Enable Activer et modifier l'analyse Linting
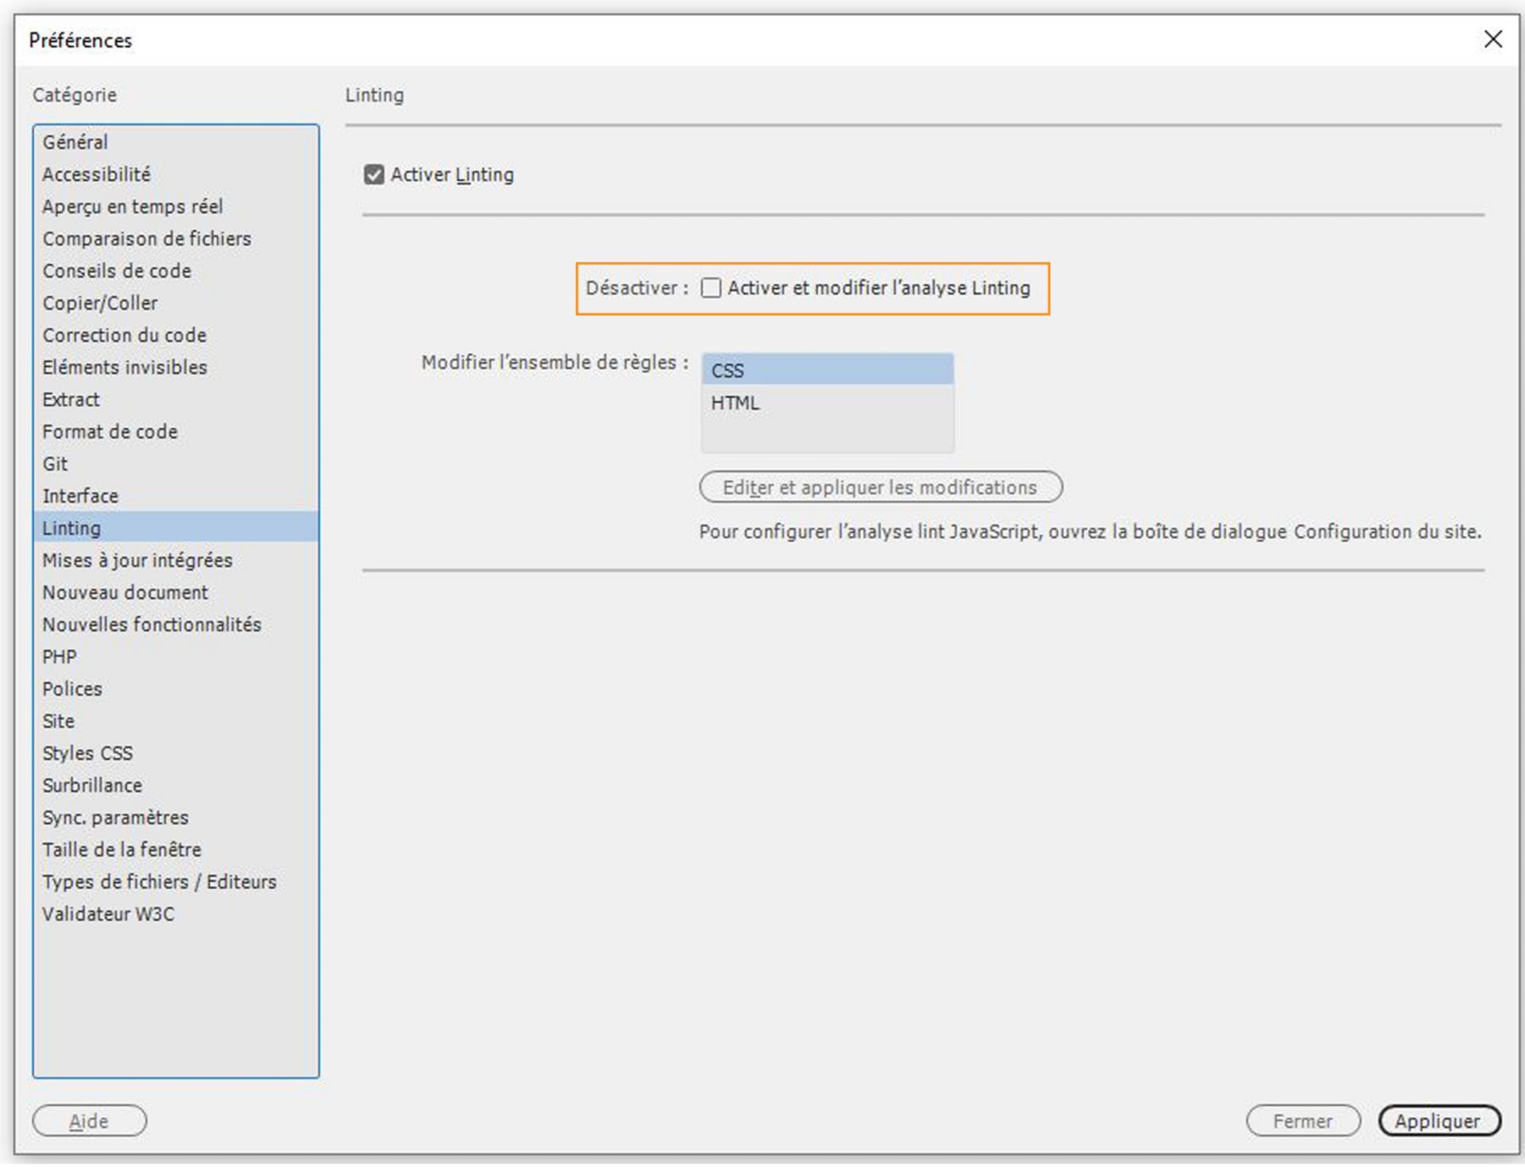1525x1167 pixels. click(x=709, y=288)
